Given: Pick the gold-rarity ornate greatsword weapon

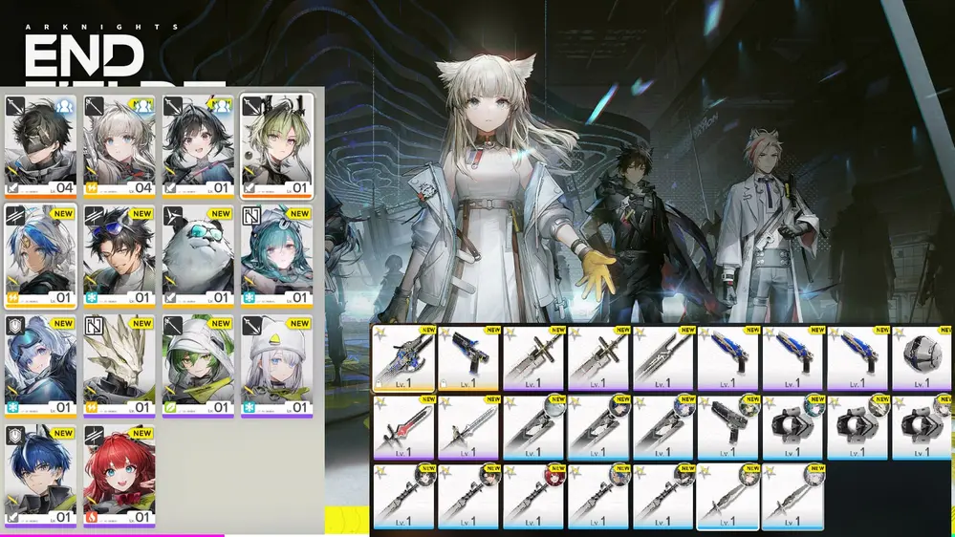Looking at the screenshot, I should point(402,356).
